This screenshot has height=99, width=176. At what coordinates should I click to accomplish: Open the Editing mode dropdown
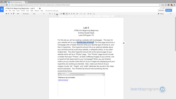(163, 14)
